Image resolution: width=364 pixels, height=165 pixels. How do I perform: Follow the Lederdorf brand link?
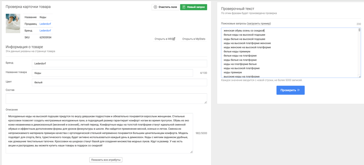[x=45, y=30]
